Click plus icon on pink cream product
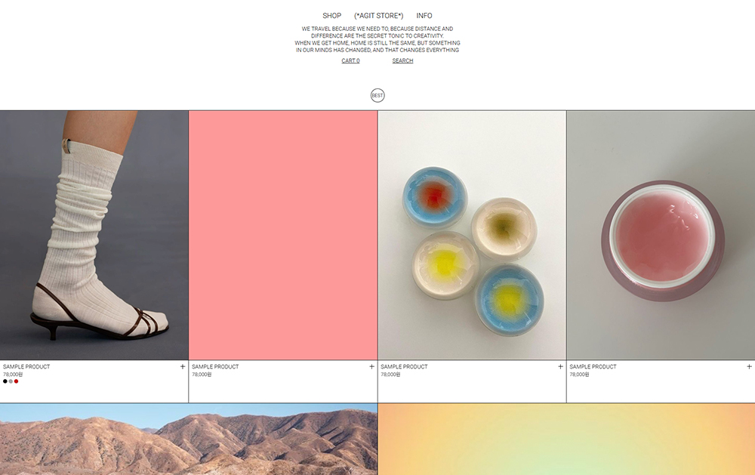755x475 pixels. (749, 366)
